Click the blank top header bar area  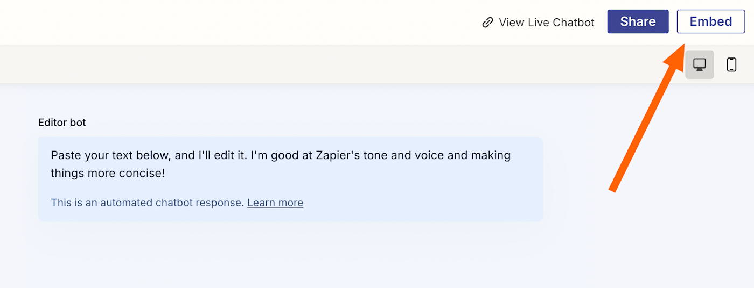pyautogui.click(x=215, y=23)
